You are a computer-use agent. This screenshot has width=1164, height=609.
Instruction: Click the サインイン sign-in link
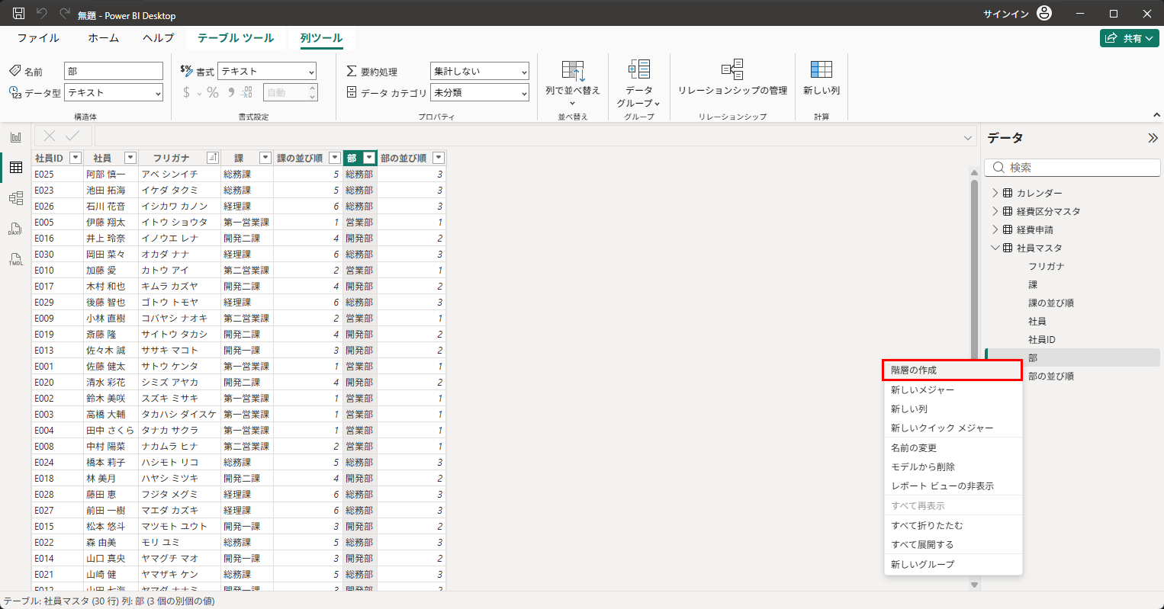point(1006,14)
